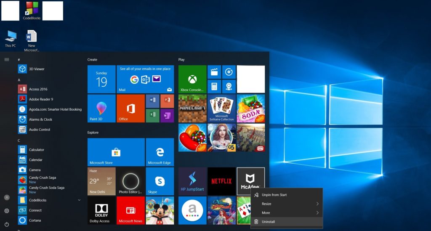Open the webcam small tile
This screenshot has height=231, width=431.
229,87
